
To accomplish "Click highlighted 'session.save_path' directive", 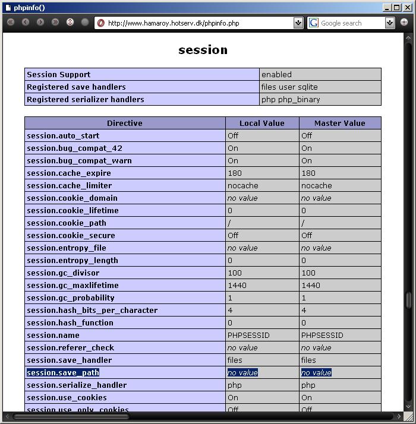I will coord(63,372).
